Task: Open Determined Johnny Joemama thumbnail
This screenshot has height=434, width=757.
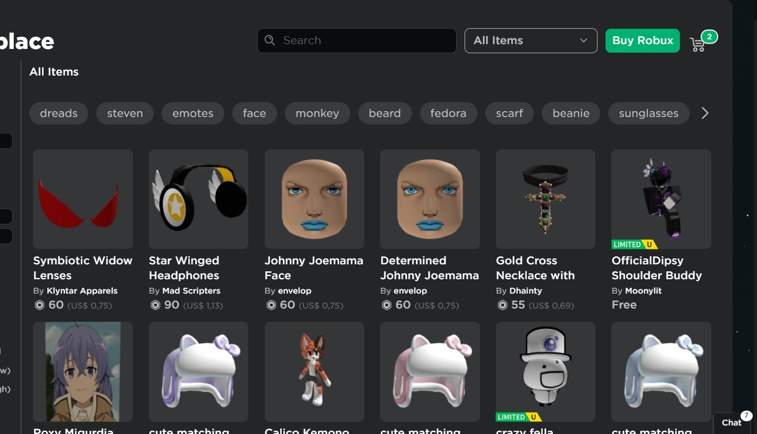Action: pos(430,199)
